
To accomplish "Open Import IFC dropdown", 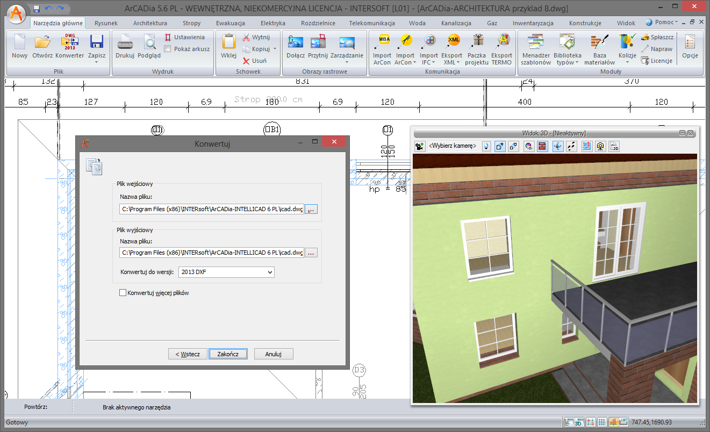I will [x=429, y=49].
